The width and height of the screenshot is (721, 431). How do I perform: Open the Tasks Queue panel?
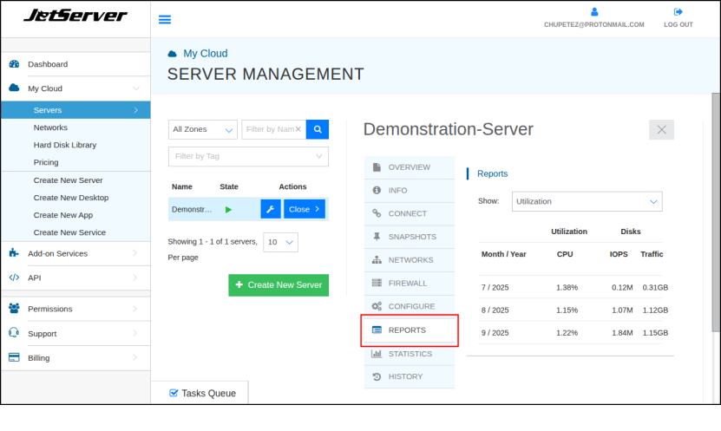pyautogui.click(x=202, y=393)
